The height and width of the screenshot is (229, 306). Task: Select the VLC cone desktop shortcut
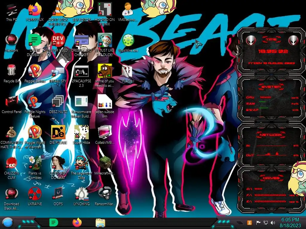click(x=58, y=10)
